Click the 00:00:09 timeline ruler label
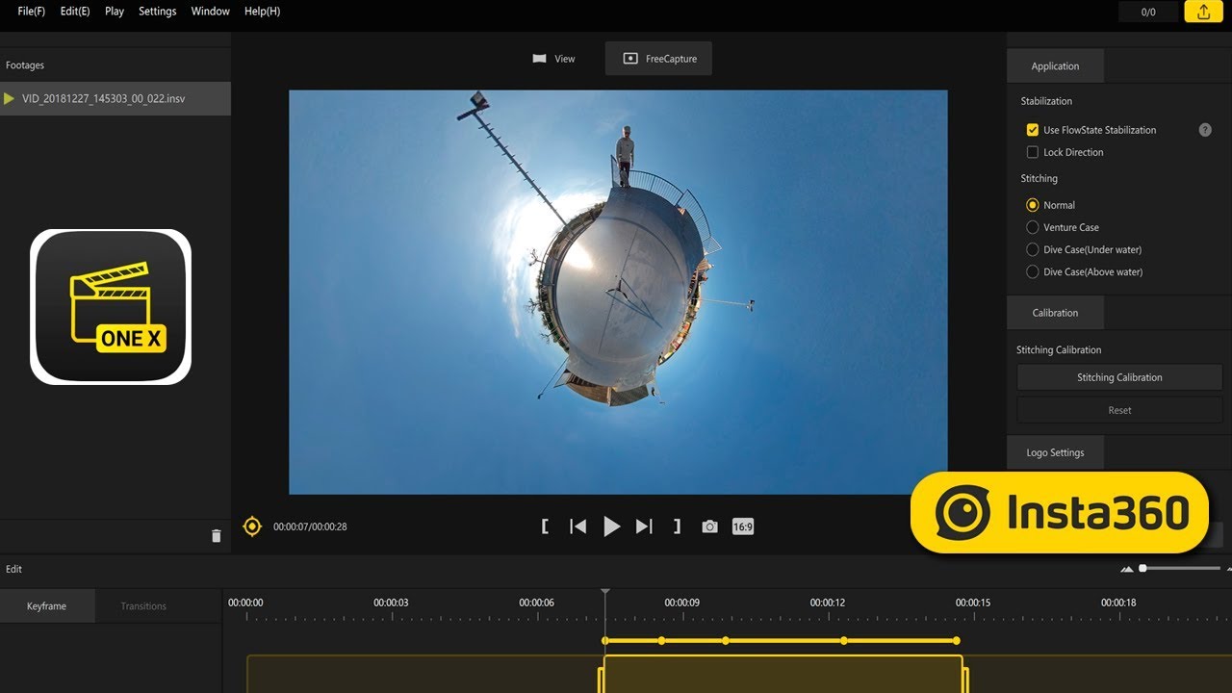Screen dimensions: 1232x693 tap(681, 603)
